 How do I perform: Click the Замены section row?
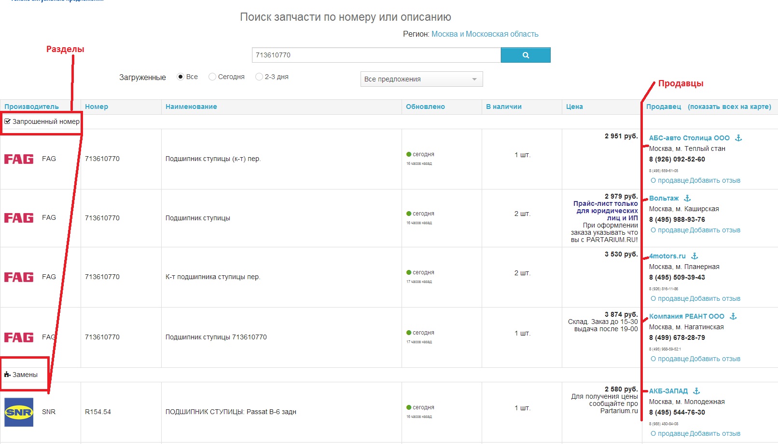pos(389,375)
